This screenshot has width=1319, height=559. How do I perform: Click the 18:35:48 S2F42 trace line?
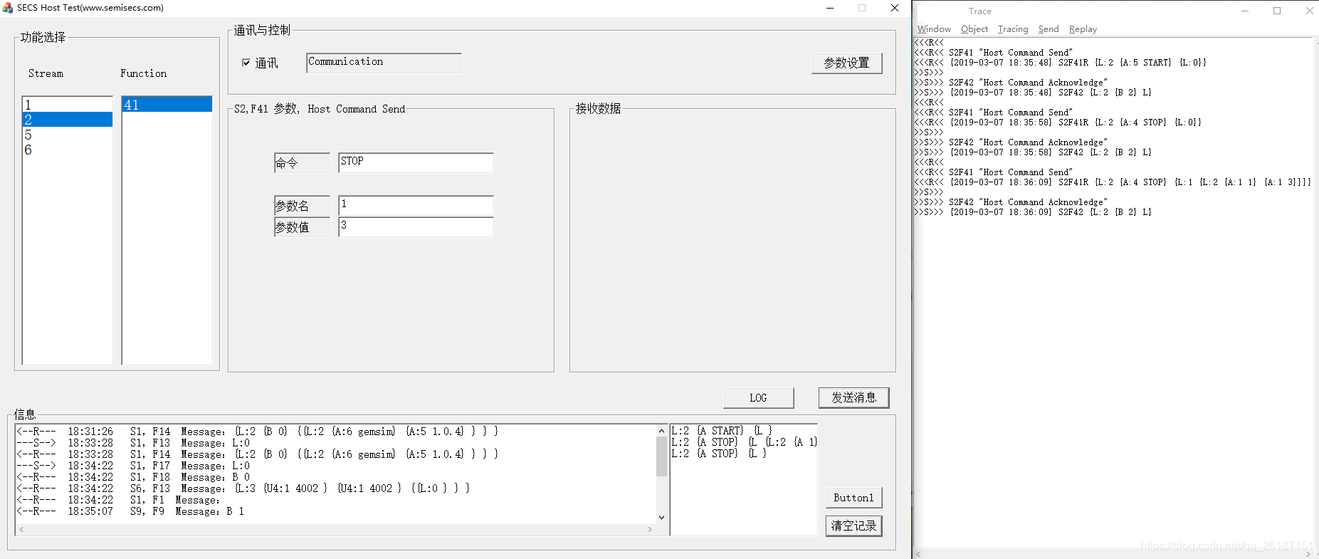tap(1033, 93)
